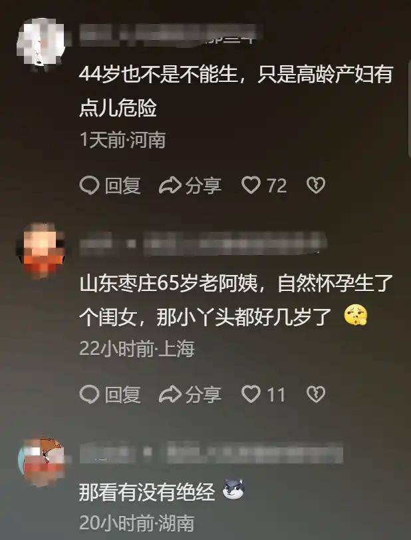Open the blurred username above 山东枣庄 comment

point(203,244)
